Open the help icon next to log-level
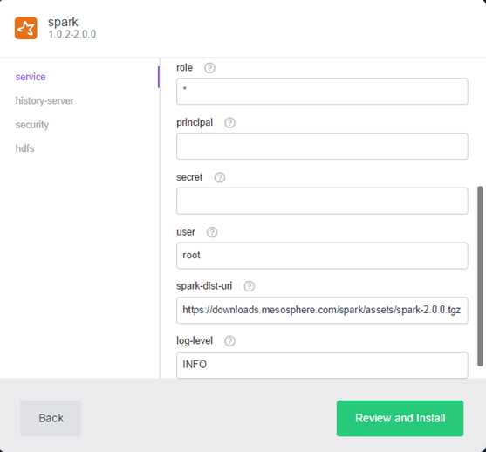The image size is (486, 452). [x=229, y=341]
